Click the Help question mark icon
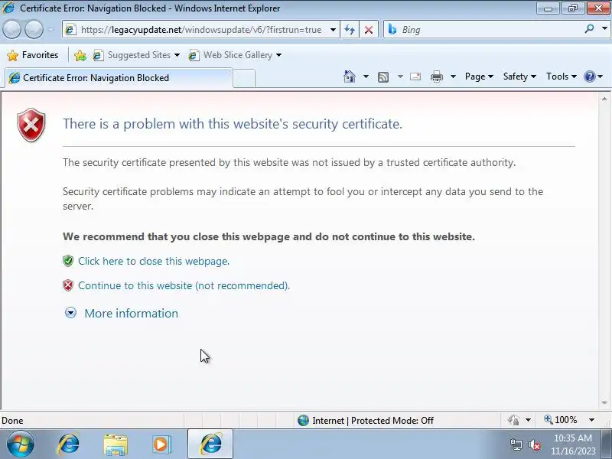 (x=589, y=76)
